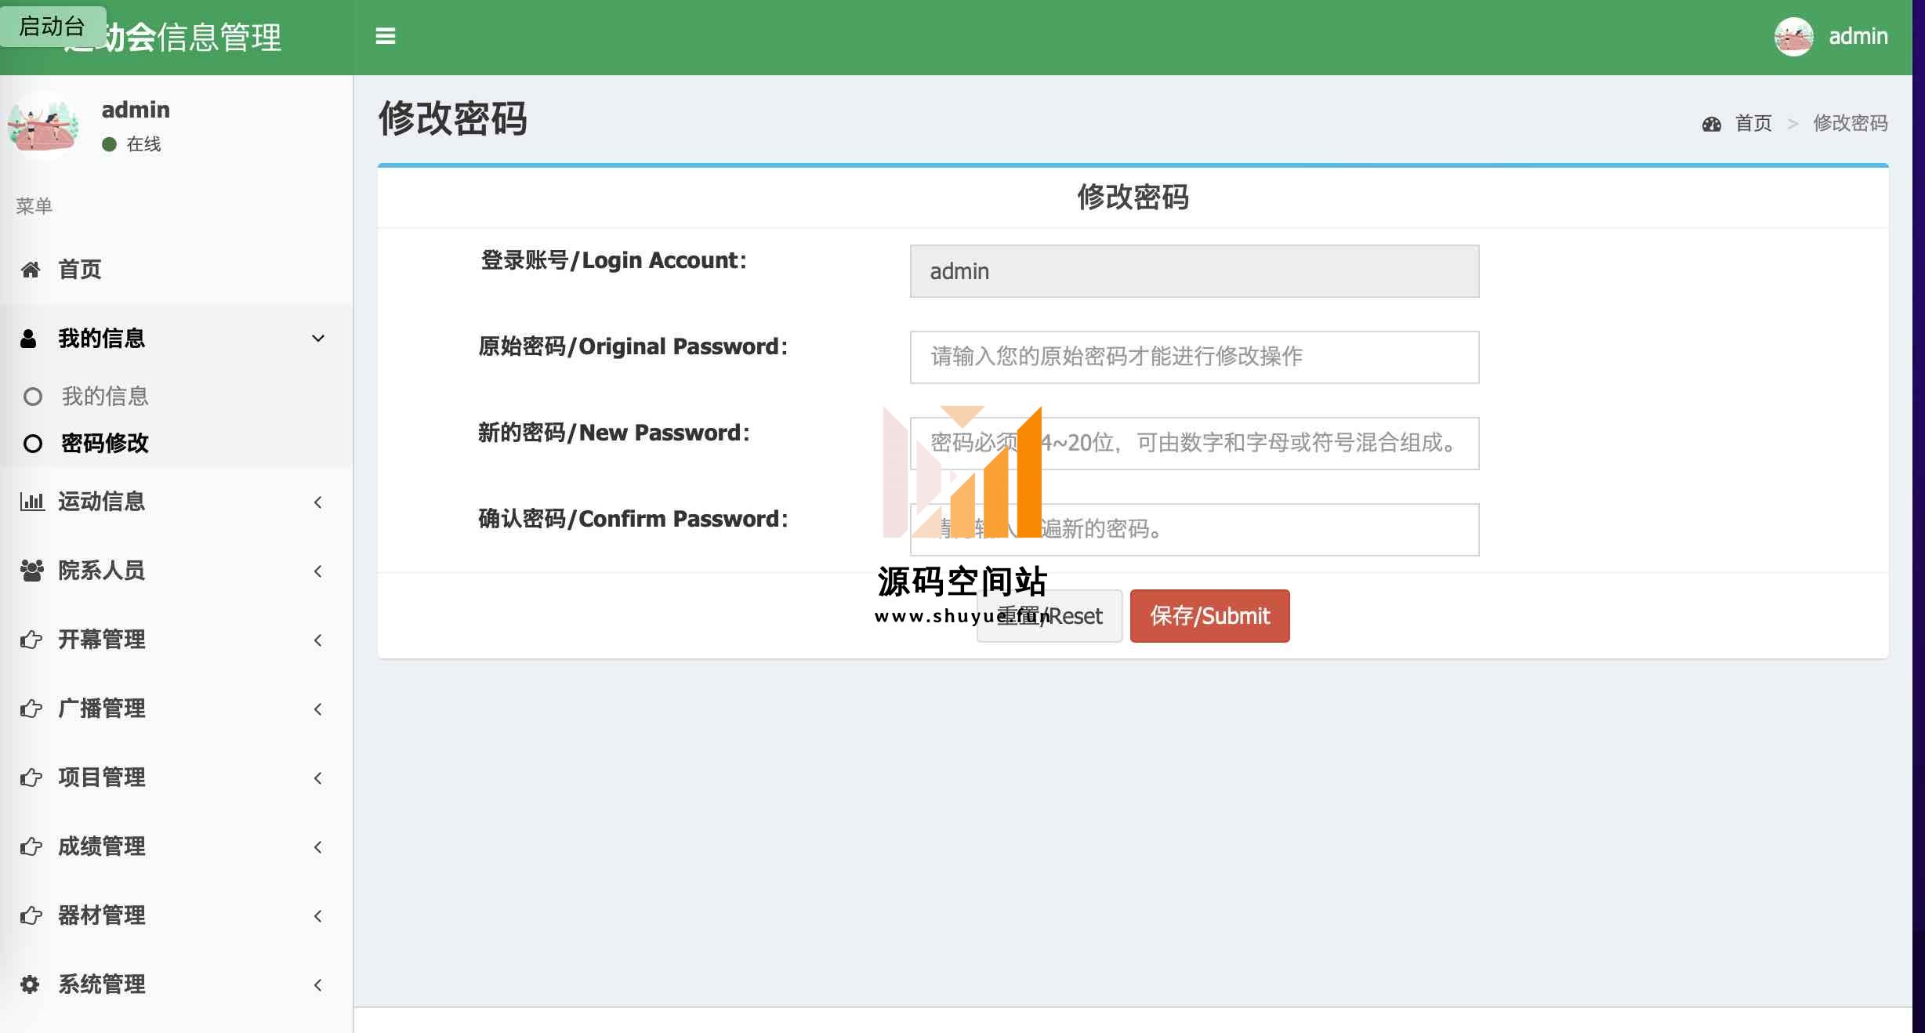
Task: Click the admin username in the top bar
Action: [x=1858, y=36]
